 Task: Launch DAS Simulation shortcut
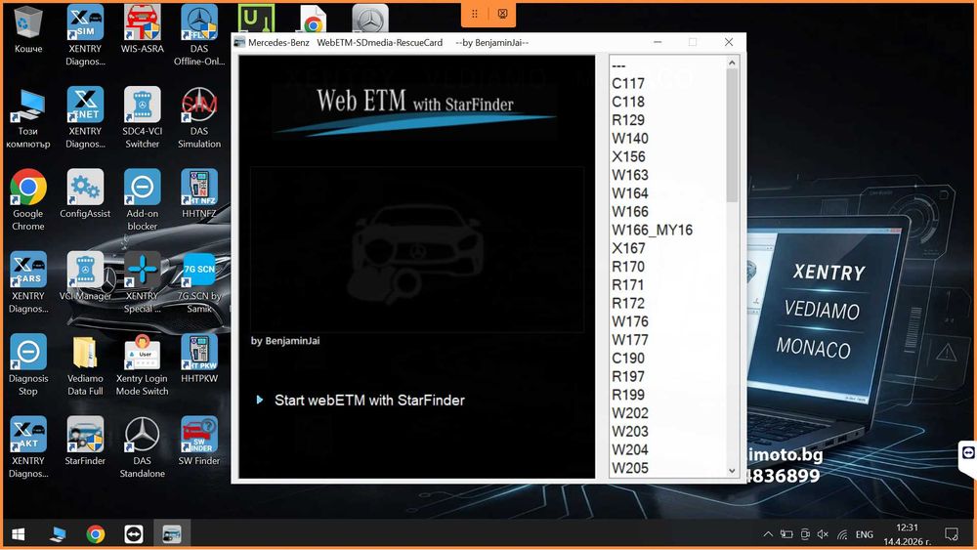199,118
